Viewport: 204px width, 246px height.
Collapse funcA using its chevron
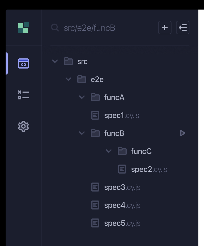(x=82, y=97)
